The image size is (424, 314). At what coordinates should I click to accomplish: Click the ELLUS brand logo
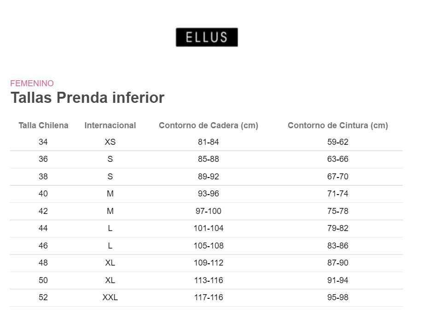pyautogui.click(x=207, y=37)
